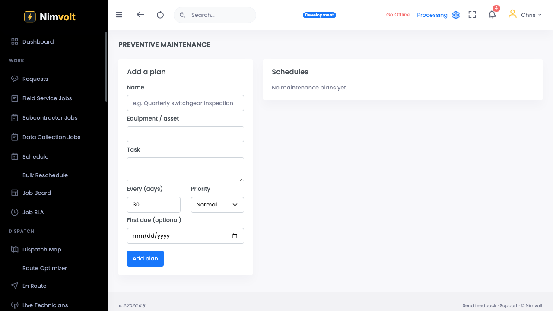Toggle the hamburger sidebar menu

(x=119, y=15)
